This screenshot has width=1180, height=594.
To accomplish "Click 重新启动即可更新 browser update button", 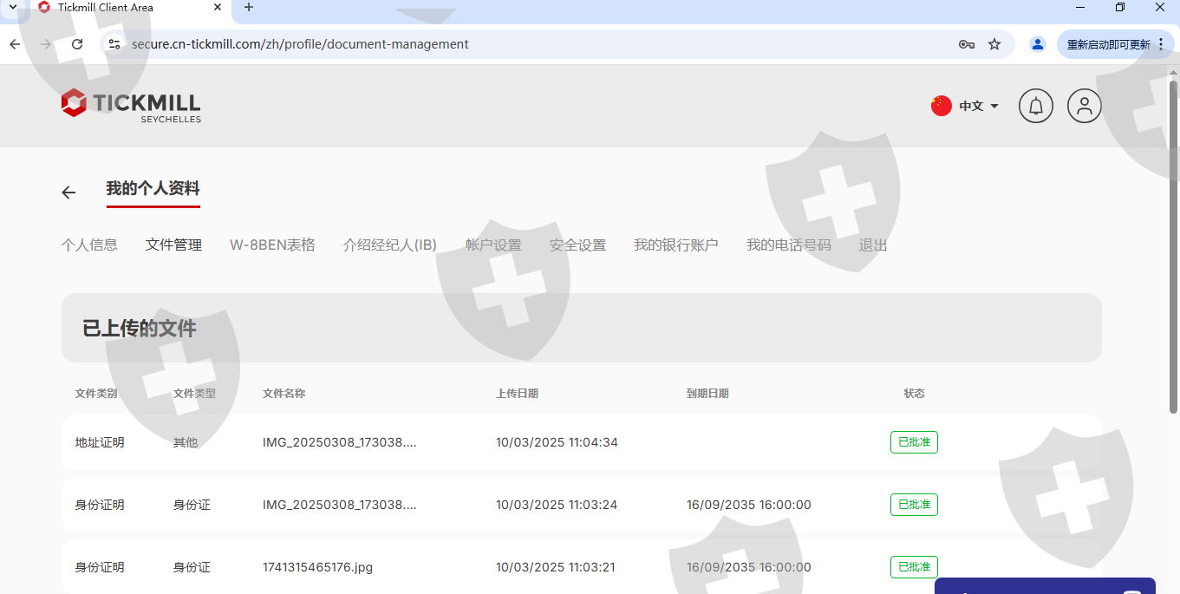I will (x=1109, y=44).
